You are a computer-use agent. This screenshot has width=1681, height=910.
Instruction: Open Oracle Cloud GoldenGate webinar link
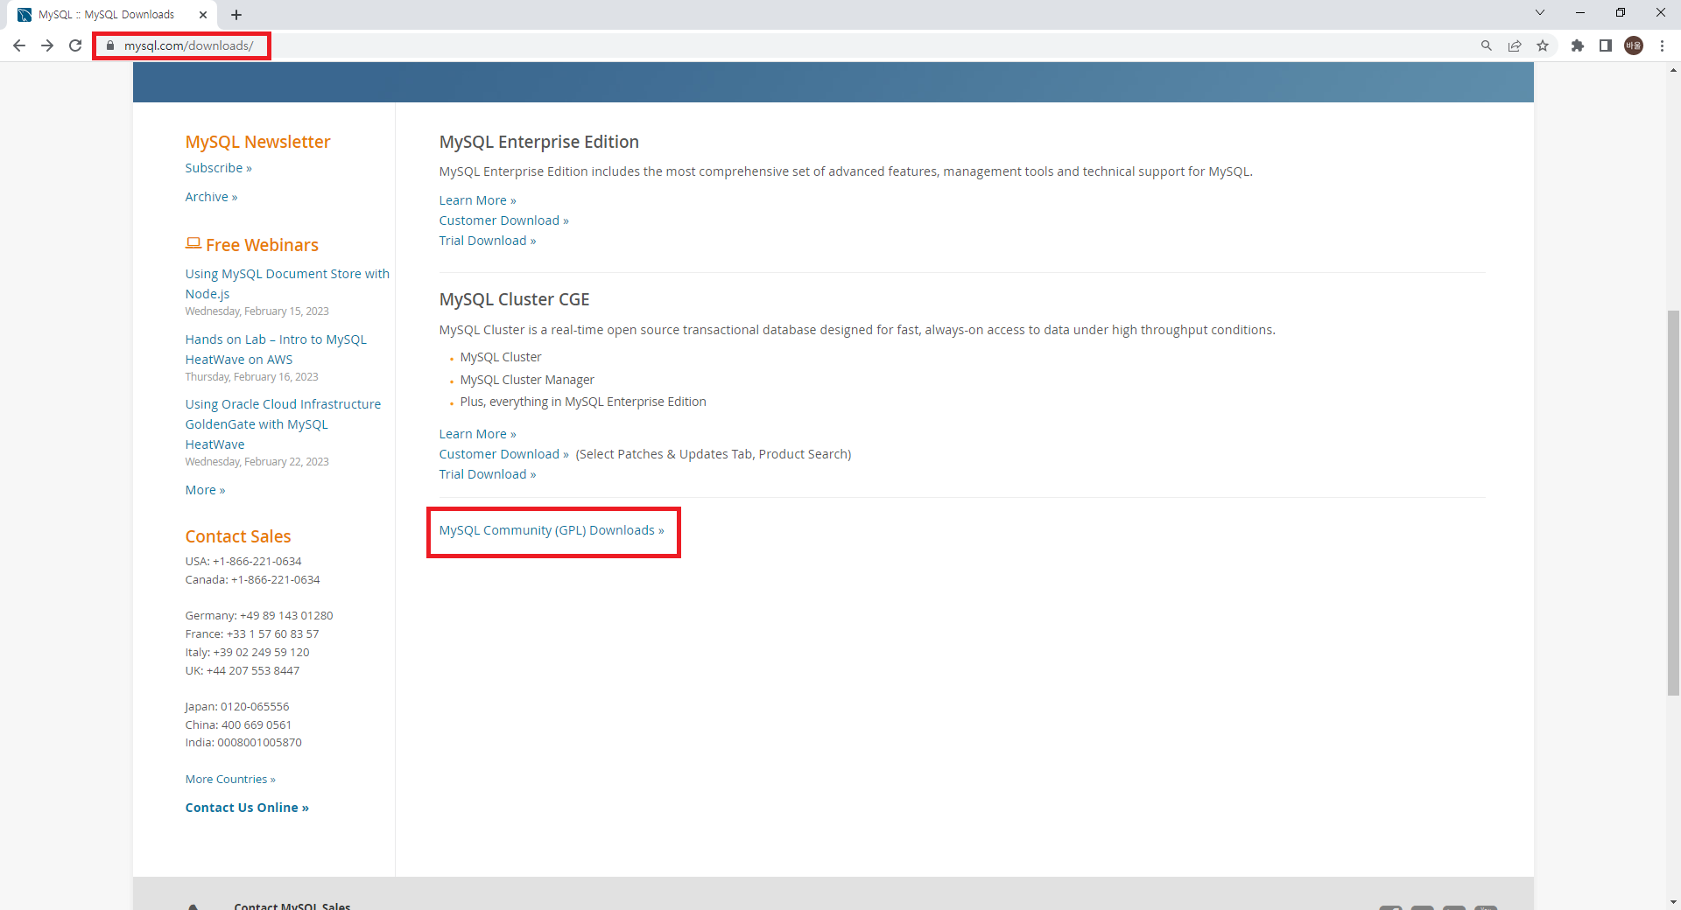[x=283, y=424]
